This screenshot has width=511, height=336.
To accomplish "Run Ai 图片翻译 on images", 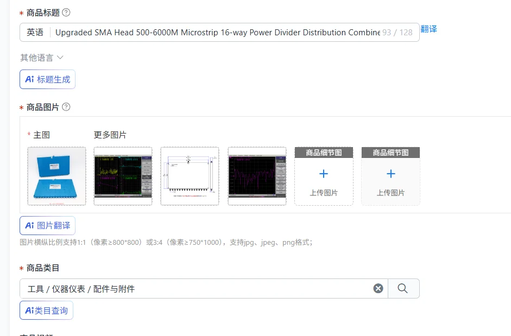I will [x=48, y=225].
